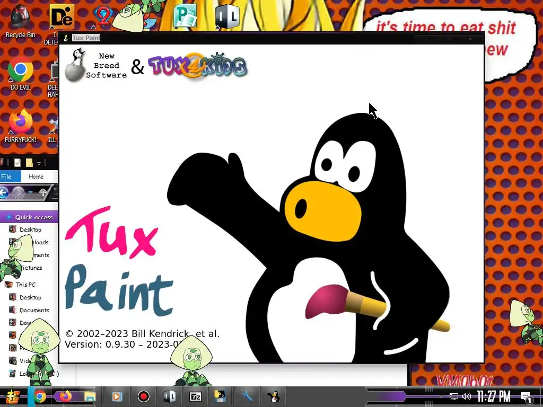543x407 pixels.
Task: Open the notification center icon
Action: 527,397
